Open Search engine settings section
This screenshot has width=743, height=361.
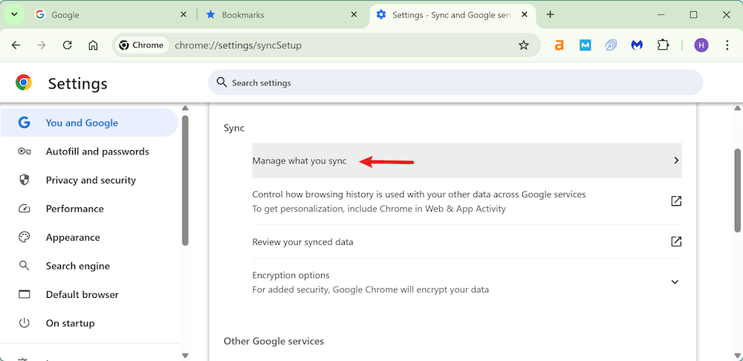click(x=89, y=266)
